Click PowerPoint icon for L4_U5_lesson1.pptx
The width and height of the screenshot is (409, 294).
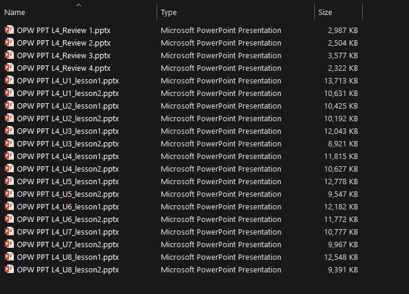[10, 181]
